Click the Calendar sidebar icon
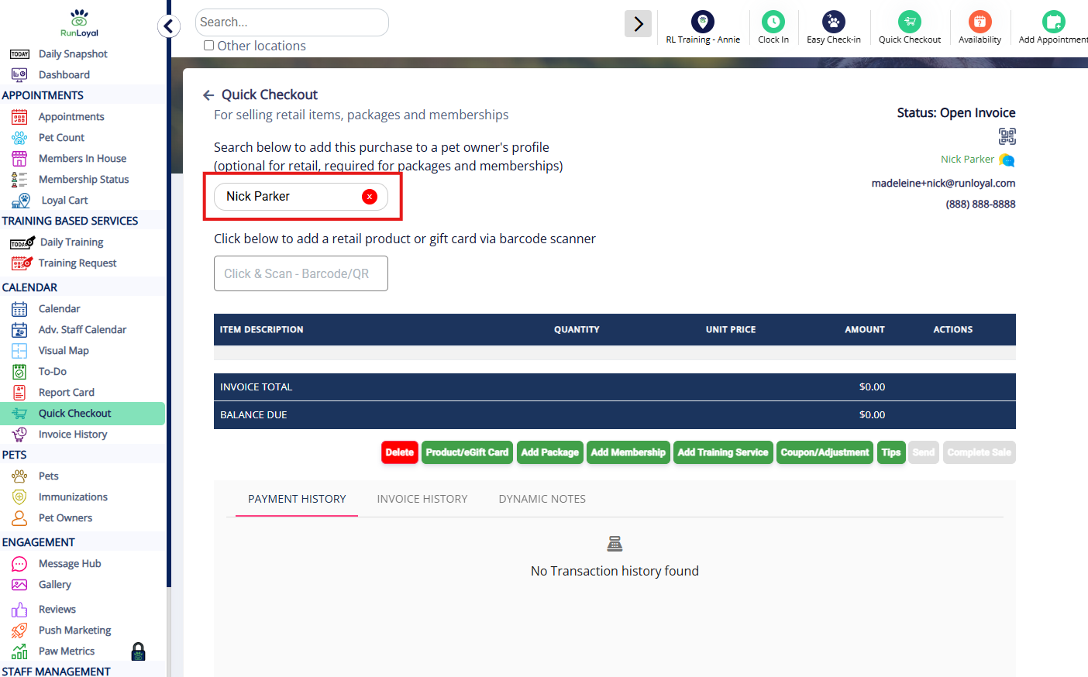 point(19,309)
